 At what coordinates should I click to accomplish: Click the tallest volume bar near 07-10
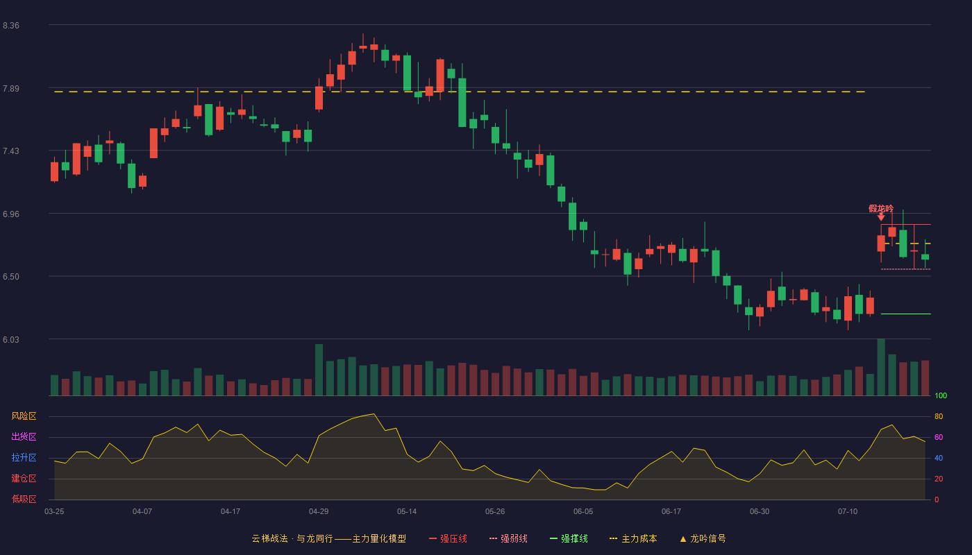[x=881, y=367]
